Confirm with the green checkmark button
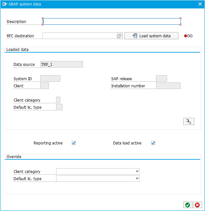Image resolution: width=205 pixels, height=211 pixels. (187, 205)
